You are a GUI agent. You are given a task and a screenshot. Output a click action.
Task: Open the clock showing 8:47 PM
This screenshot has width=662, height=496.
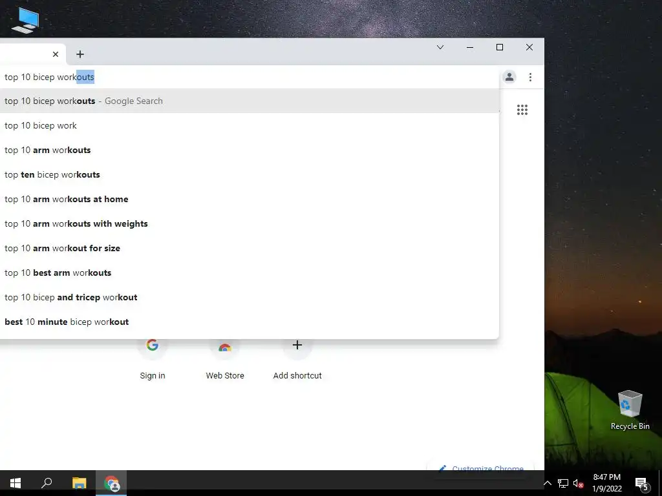pos(606,483)
